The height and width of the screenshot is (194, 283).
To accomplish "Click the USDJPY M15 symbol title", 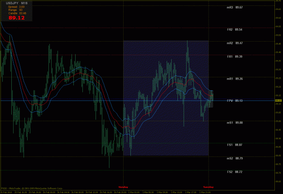I will (x=17, y=3).
